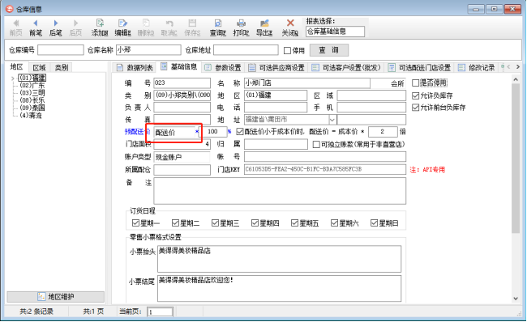
Task: Uncheck 星期六 ordering day
Action: click(334, 223)
